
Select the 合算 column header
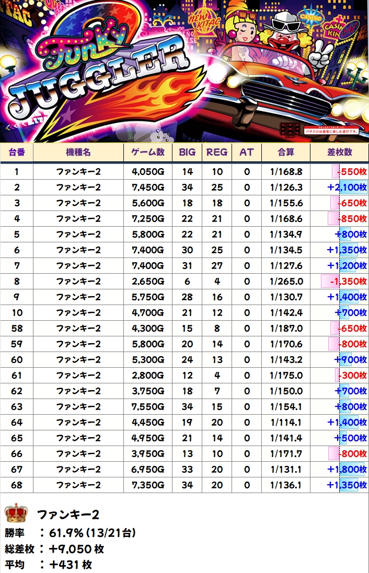click(286, 152)
